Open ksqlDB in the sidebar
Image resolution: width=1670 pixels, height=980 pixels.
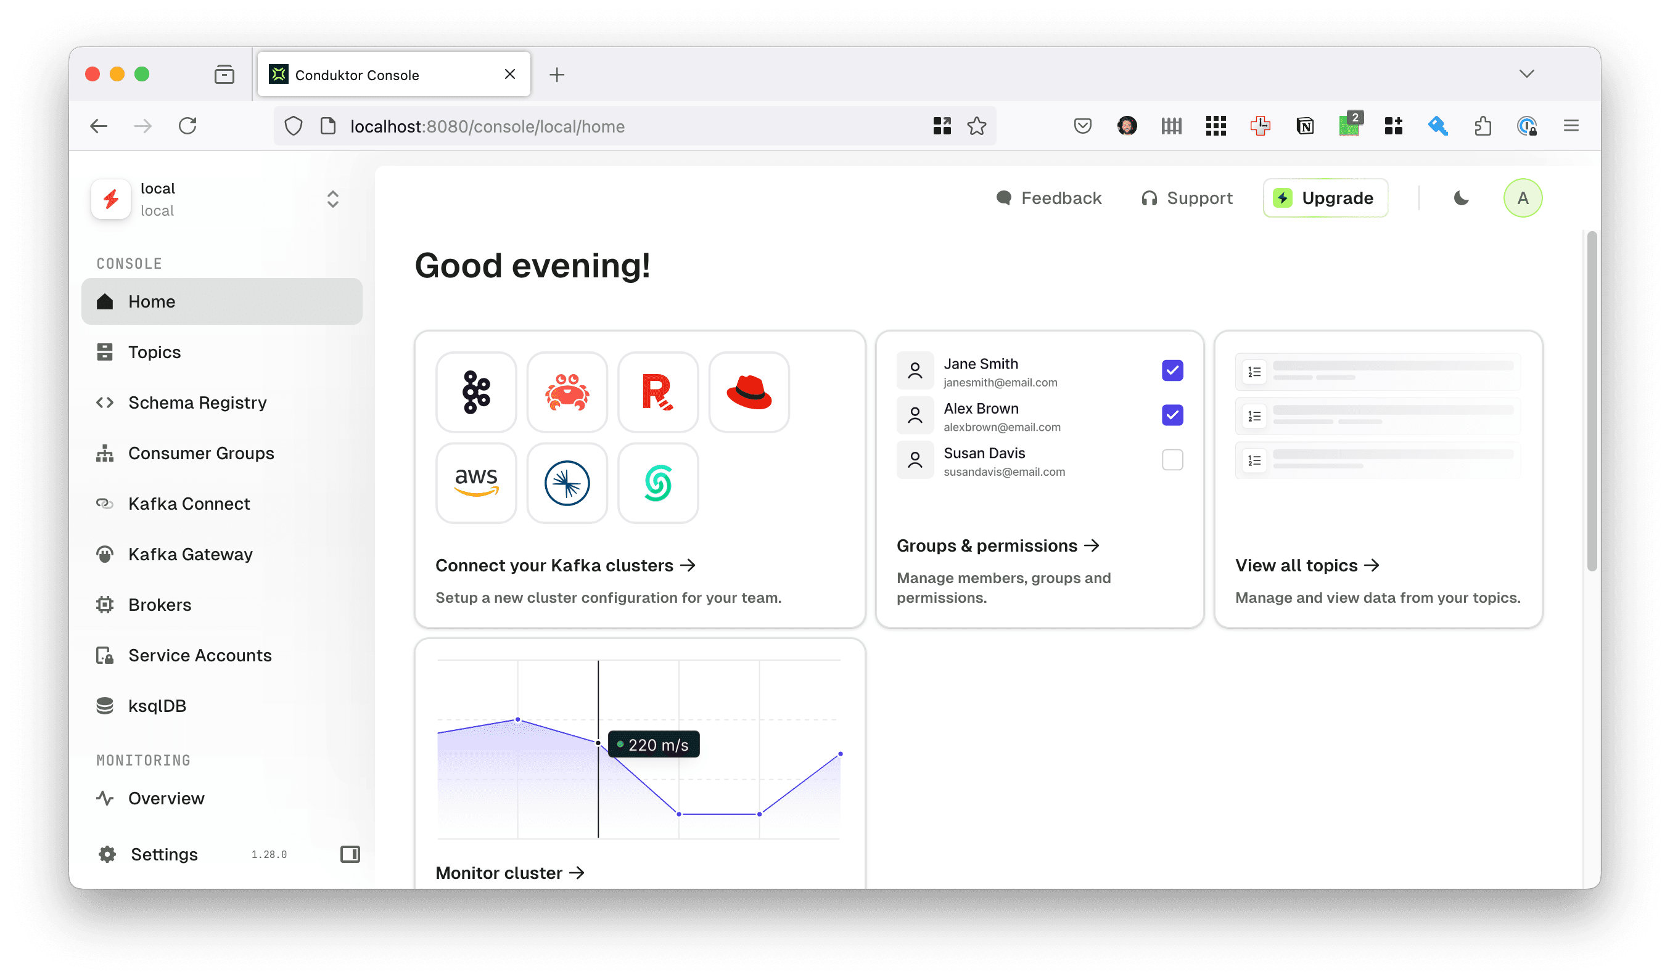pyautogui.click(x=222, y=706)
